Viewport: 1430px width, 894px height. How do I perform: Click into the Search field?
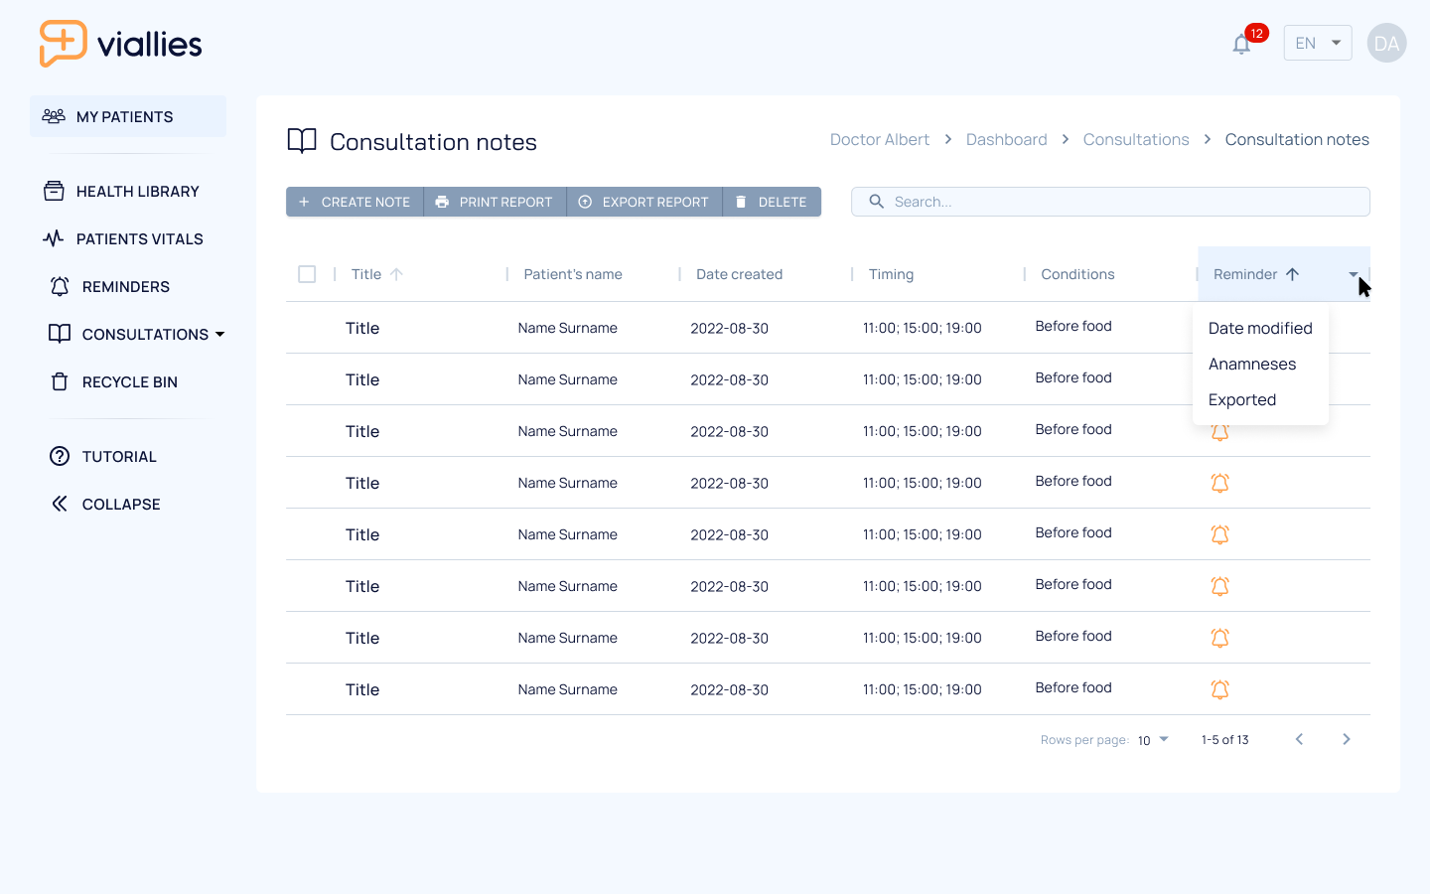[1110, 202]
